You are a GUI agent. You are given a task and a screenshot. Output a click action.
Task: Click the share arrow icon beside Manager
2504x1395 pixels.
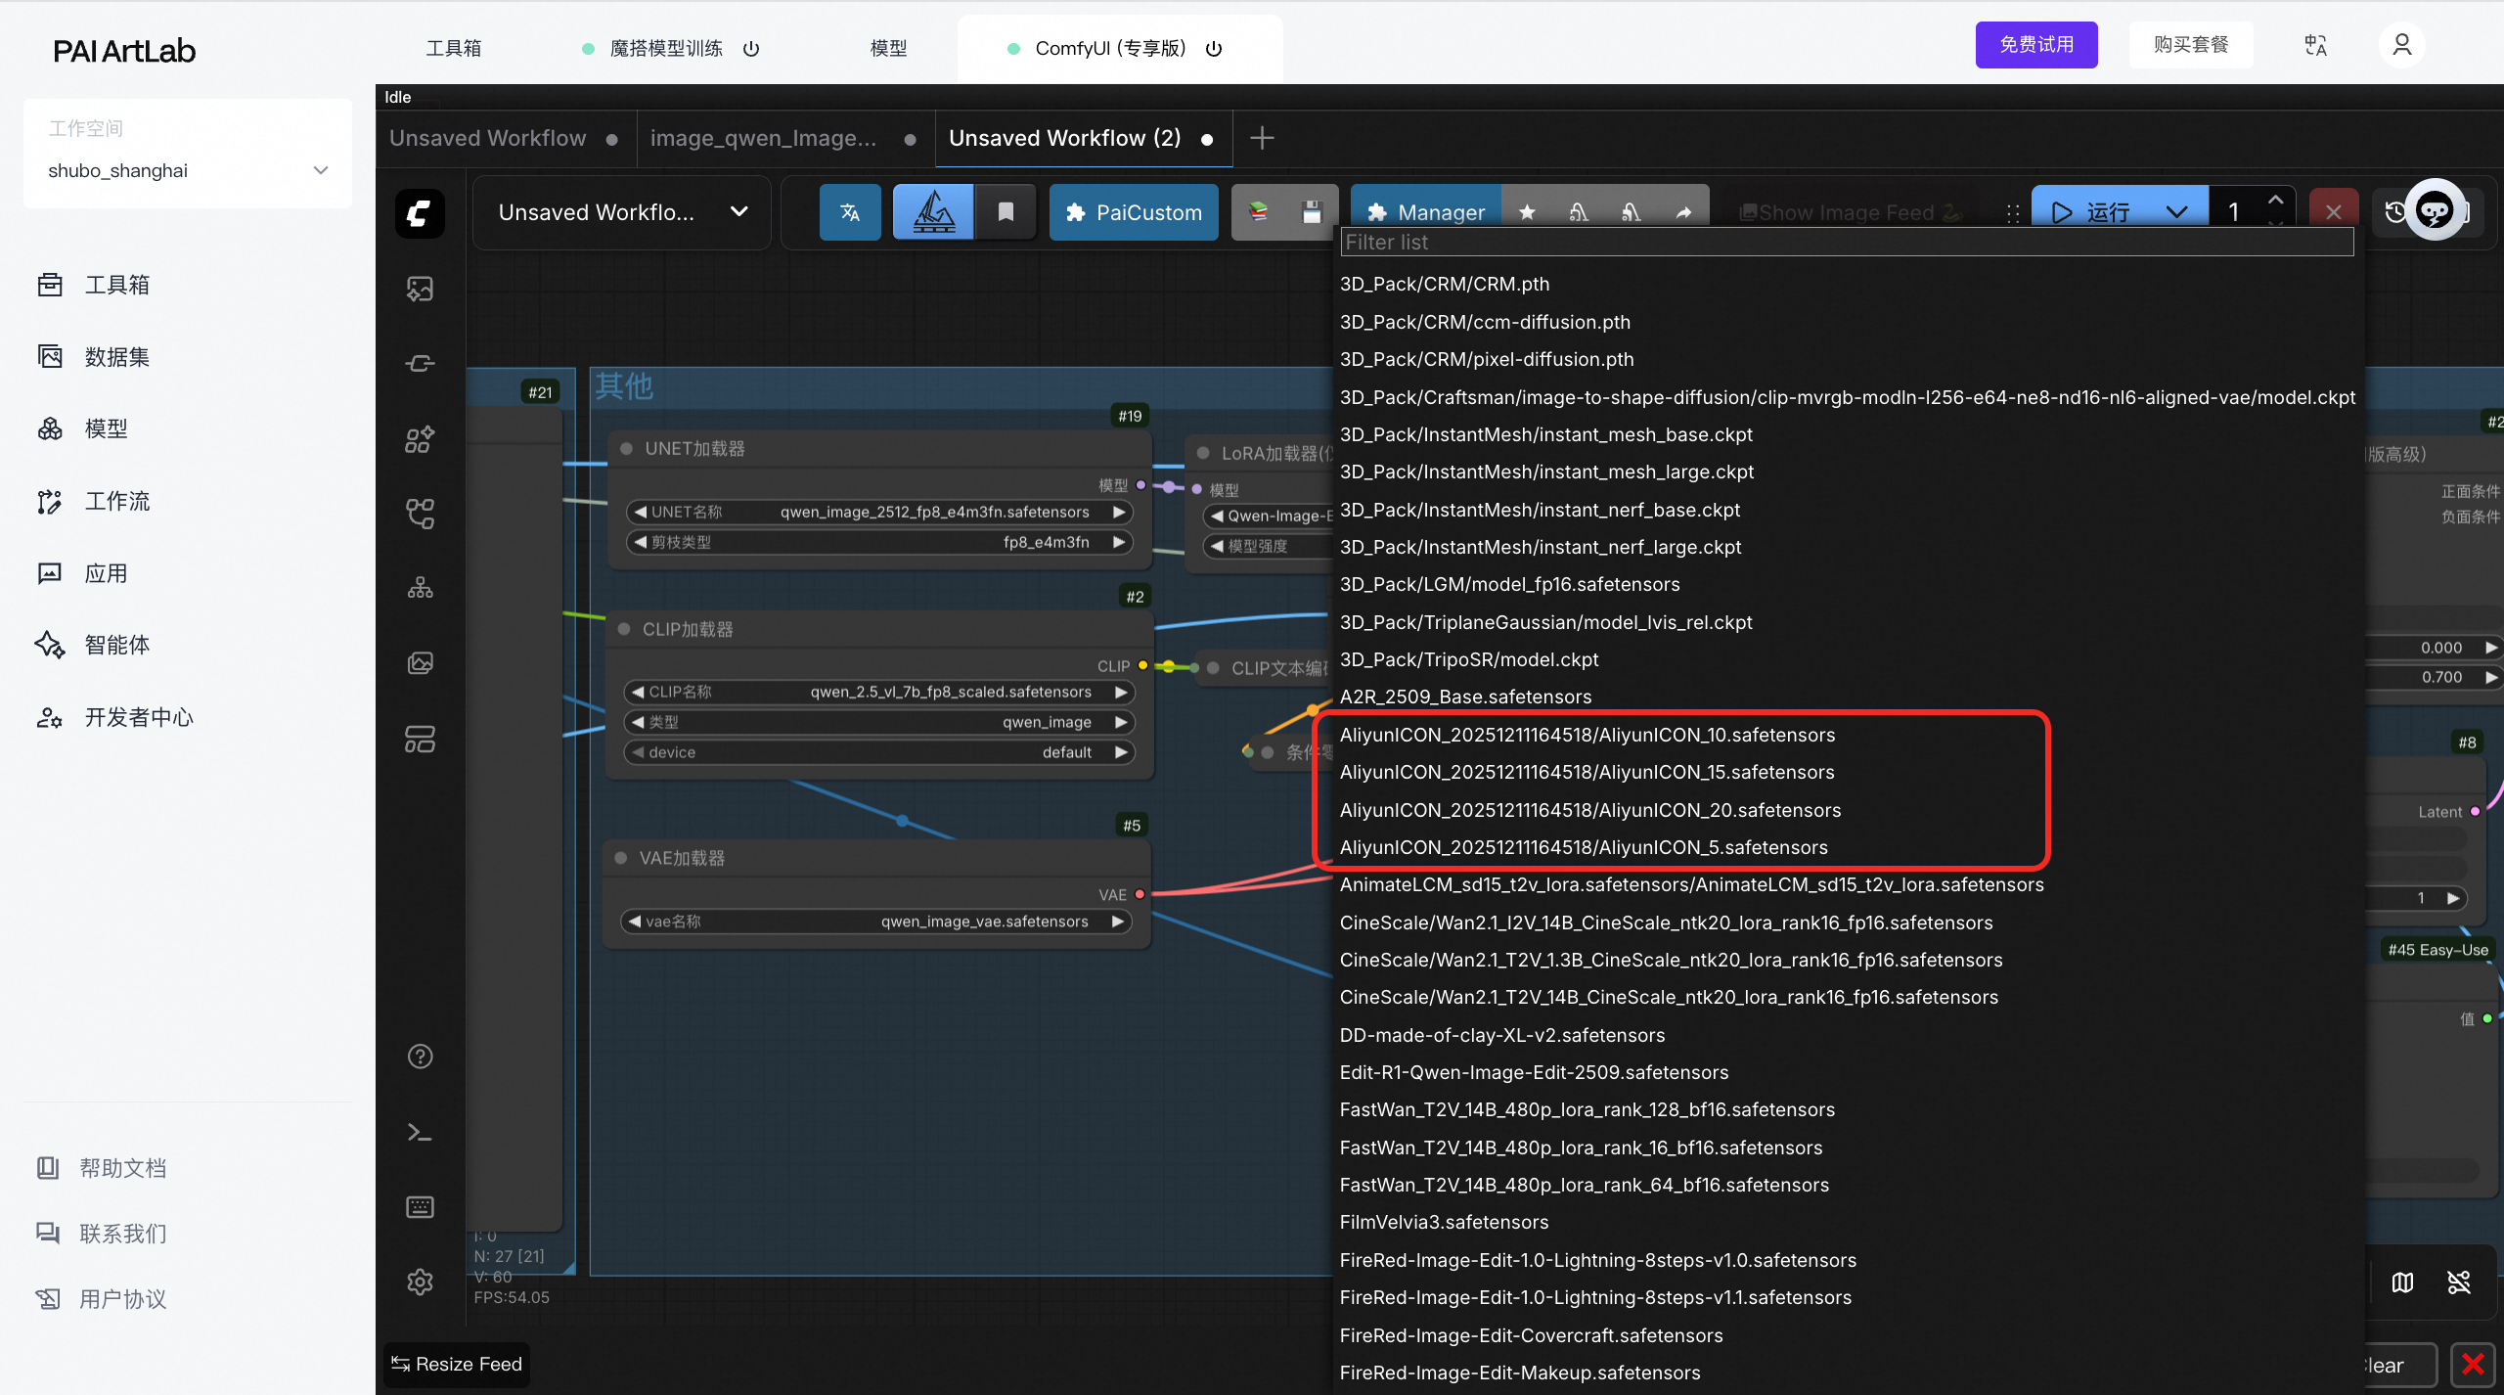[1683, 212]
